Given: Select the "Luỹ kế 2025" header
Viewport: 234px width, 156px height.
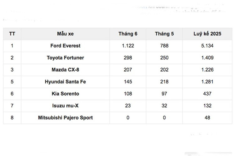Looking at the screenshot, I should pyautogui.click(x=207, y=34).
